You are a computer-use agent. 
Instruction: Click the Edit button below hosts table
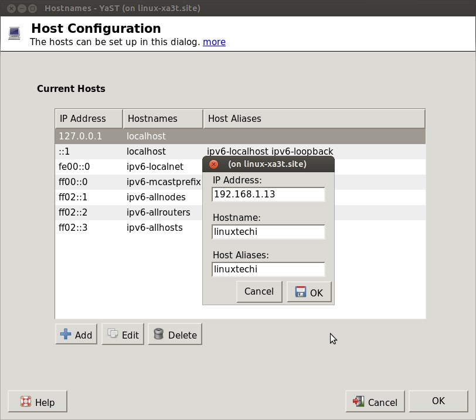tap(123, 334)
